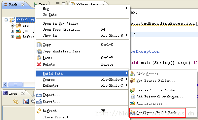The image size is (198, 120).
Task: Open the Show In submenu arrow
Action: 127,35
